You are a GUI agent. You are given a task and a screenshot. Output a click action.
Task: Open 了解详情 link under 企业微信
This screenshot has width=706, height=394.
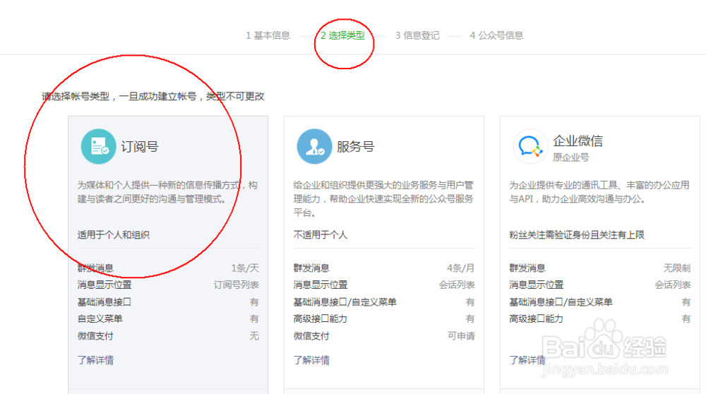click(x=527, y=360)
